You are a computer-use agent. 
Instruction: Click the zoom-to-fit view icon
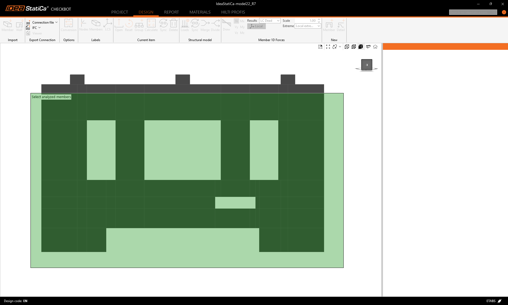point(328,47)
